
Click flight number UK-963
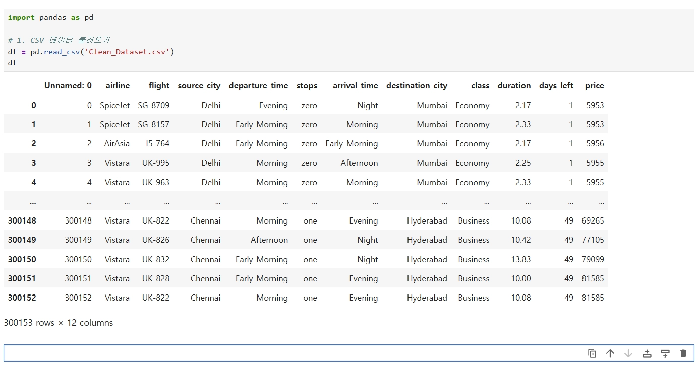[x=156, y=183]
